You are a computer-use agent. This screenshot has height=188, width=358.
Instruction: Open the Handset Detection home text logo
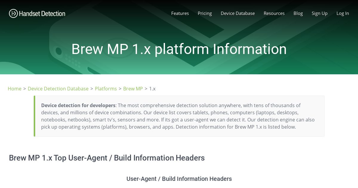click(x=42, y=13)
